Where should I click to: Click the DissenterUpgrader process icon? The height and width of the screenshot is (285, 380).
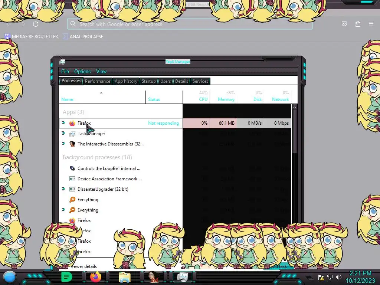(72, 189)
